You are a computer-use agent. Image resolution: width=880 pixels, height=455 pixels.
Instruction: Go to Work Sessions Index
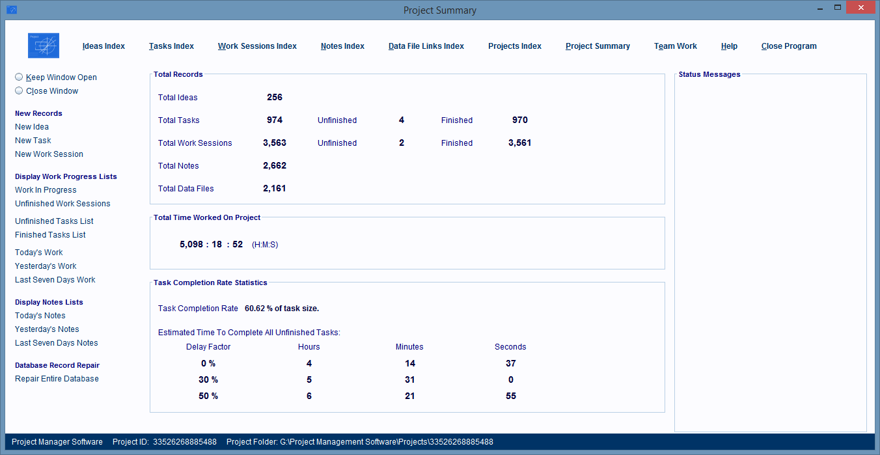point(257,46)
